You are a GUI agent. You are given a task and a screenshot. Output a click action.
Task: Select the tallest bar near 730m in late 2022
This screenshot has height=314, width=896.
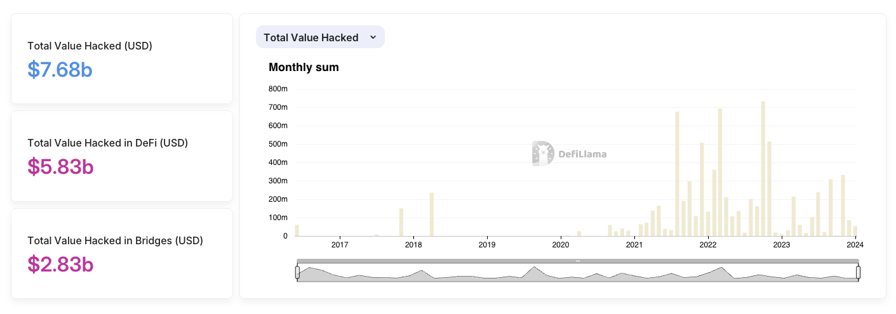tap(763, 169)
